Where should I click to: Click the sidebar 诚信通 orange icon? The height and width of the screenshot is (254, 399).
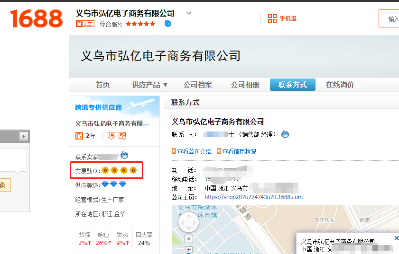coord(79,136)
